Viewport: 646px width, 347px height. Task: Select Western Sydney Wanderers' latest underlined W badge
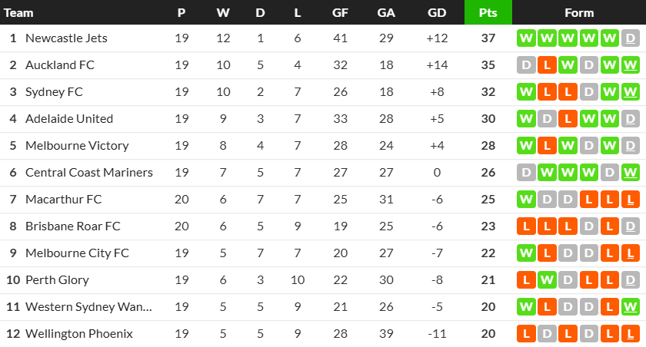pos(631,307)
